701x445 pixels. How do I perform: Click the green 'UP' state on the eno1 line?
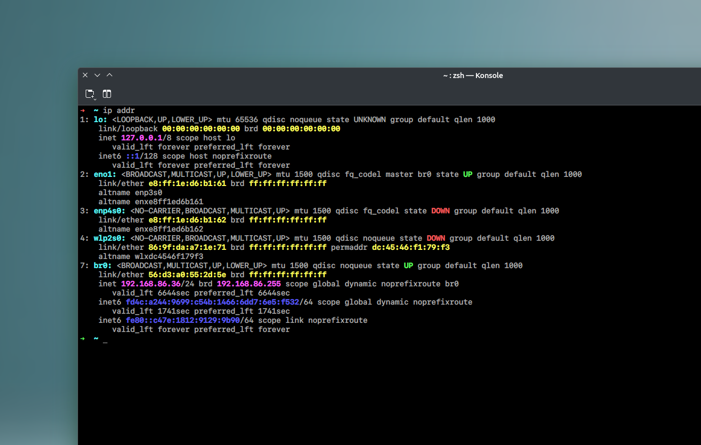coord(468,174)
